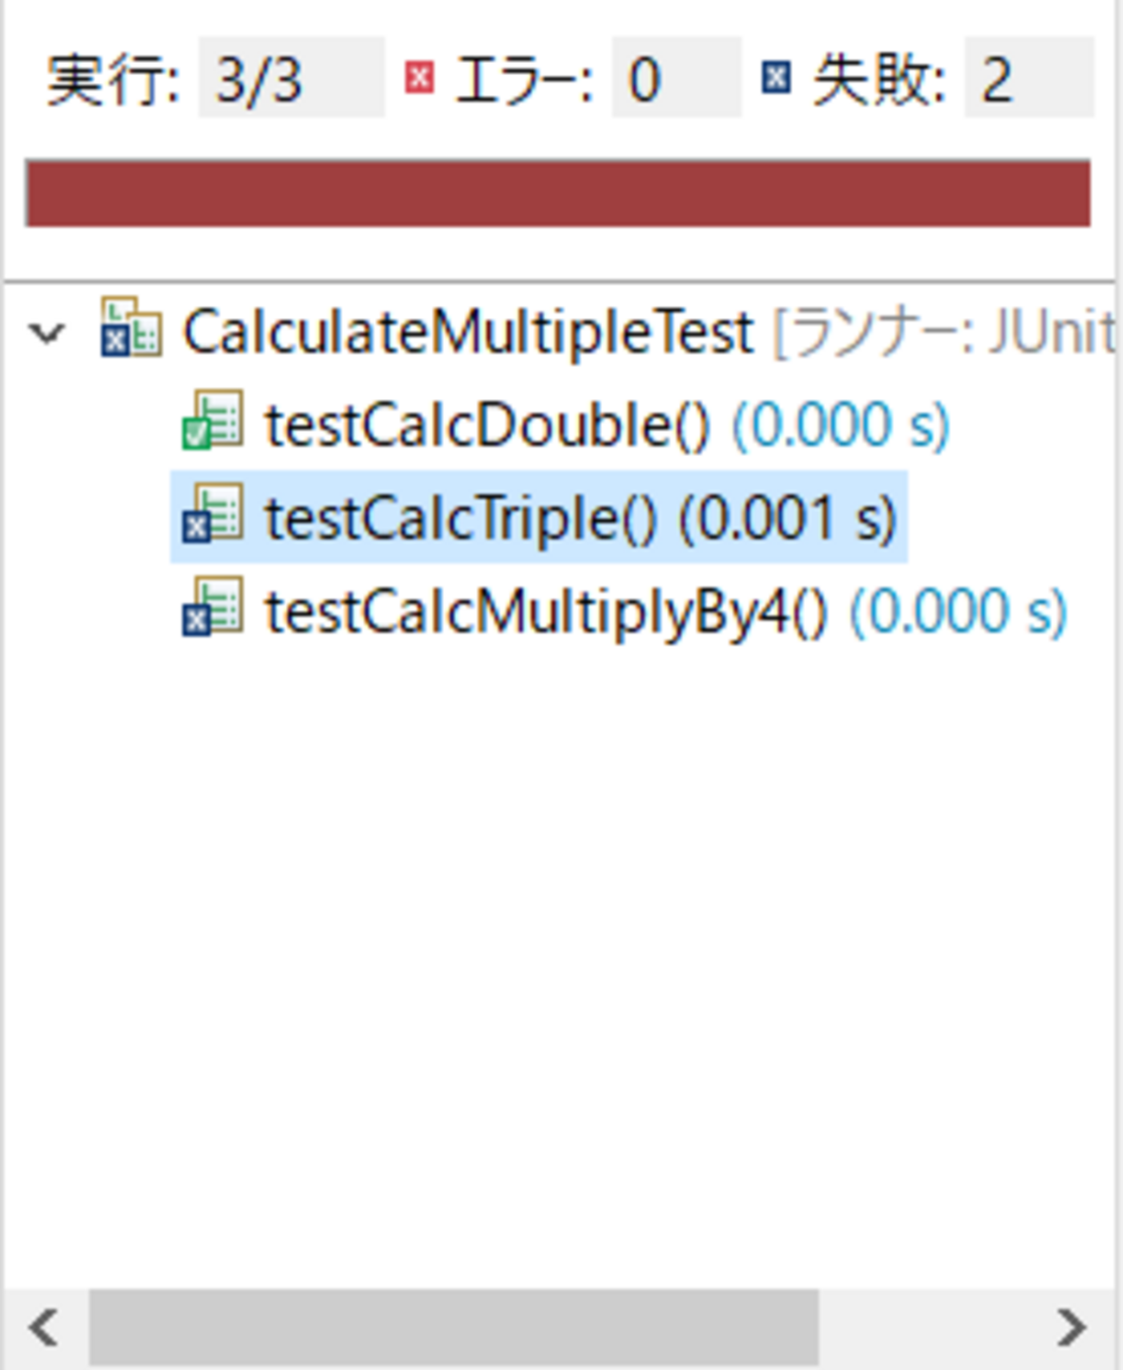Click the red error icon next to エラー

click(419, 78)
